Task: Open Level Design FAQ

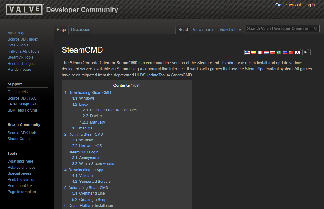Action: click(x=22, y=104)
